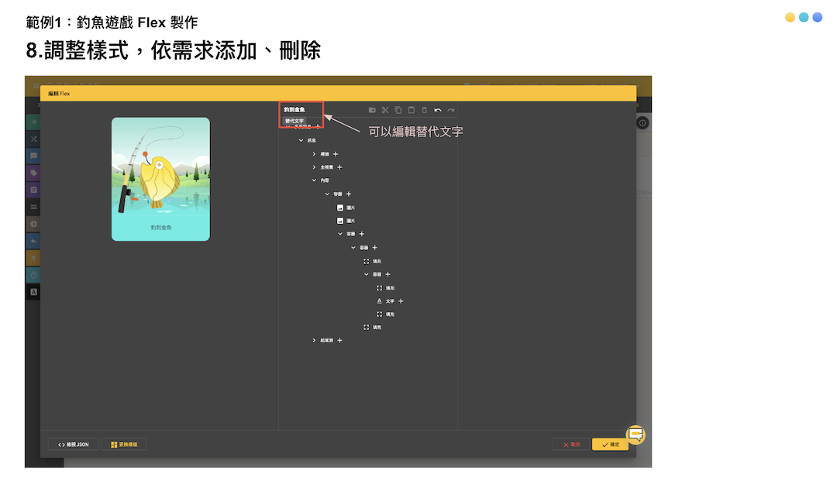This screenshot has height=477, width=837.
Task: Click the reply arrow icon in background sidebar
Action: tap(33, 241)
